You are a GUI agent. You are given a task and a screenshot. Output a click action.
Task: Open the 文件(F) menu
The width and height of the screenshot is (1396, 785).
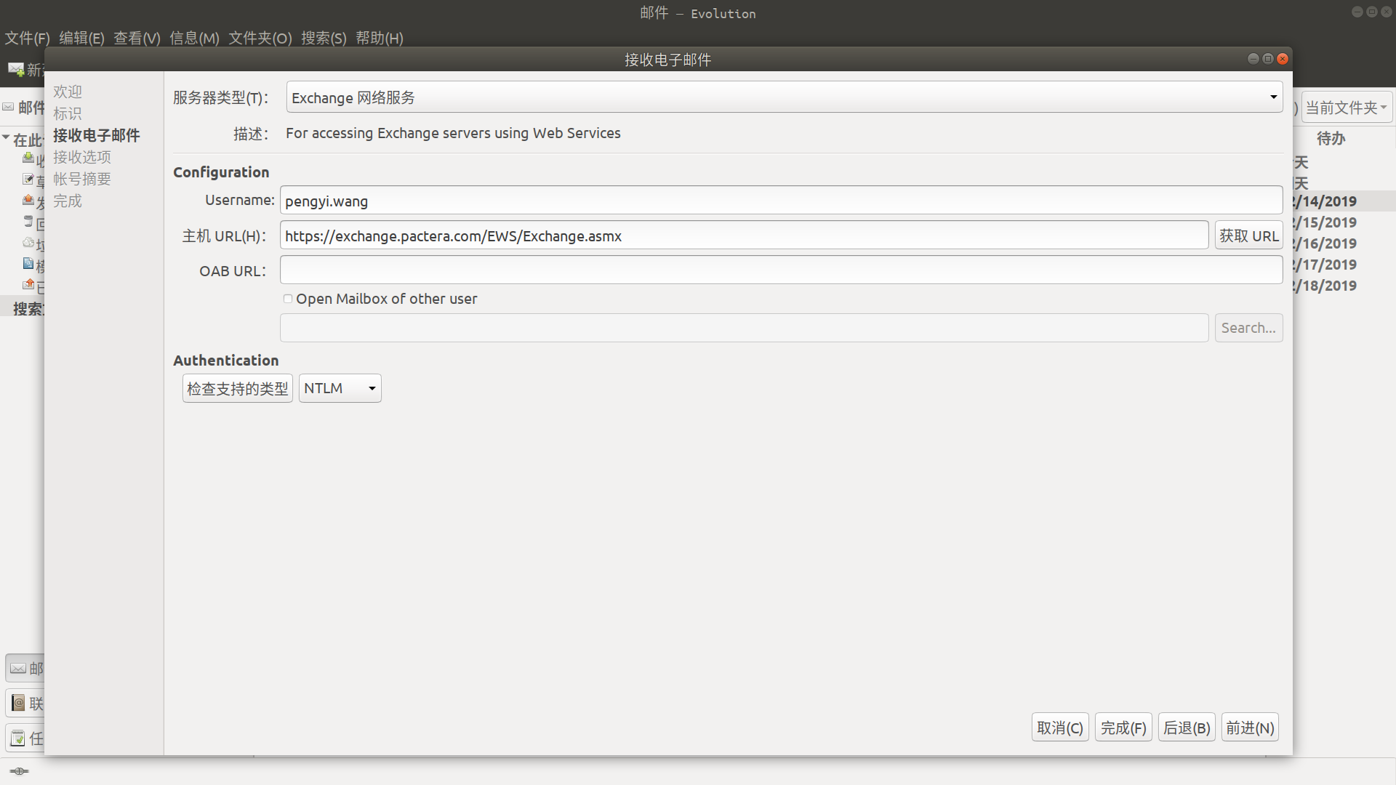point(28,38)
